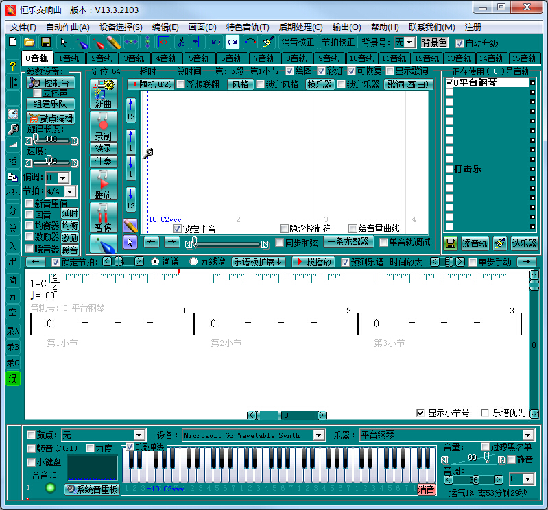Click the 组建乐队 button

coord(50,104)
